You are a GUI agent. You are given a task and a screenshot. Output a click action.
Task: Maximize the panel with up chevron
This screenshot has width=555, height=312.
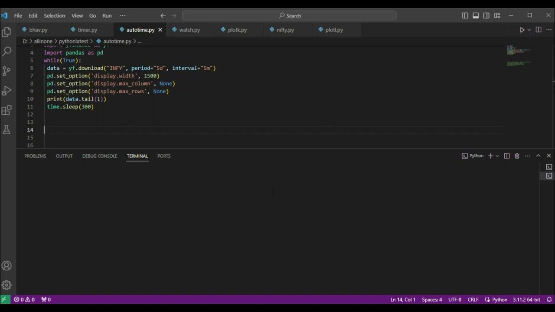point(539,156)
